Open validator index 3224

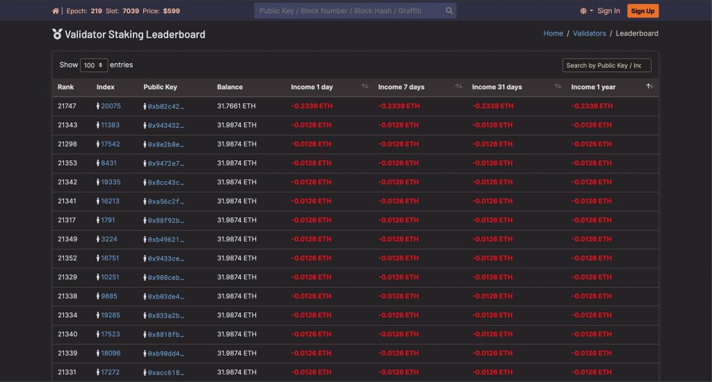(109, 239)
